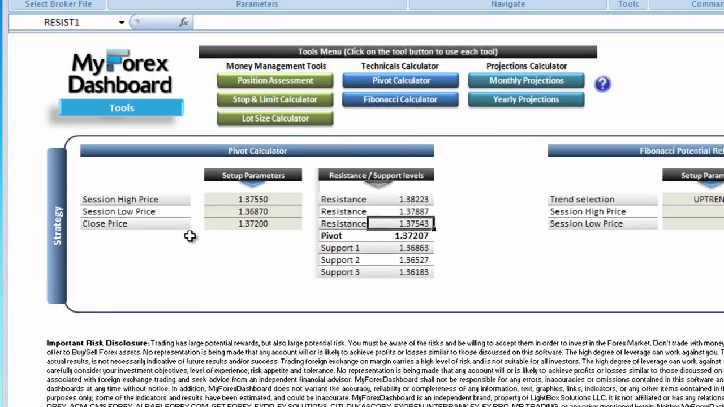Click the Setup Parameters header in Pivot Calculator
The image size is (724, 407).
coord(253,175)
